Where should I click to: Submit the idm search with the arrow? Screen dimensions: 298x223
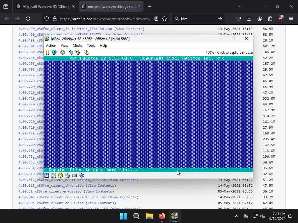point(220,19)
